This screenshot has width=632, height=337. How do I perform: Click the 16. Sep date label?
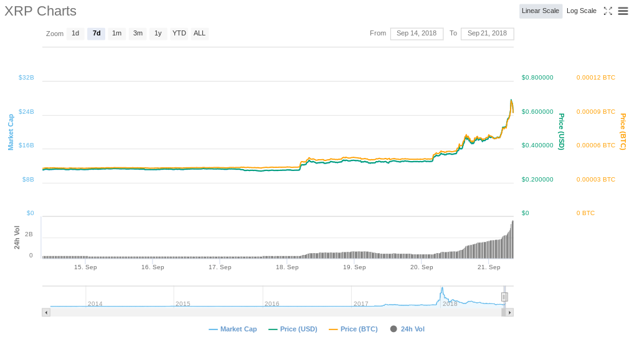coord(153,267)
